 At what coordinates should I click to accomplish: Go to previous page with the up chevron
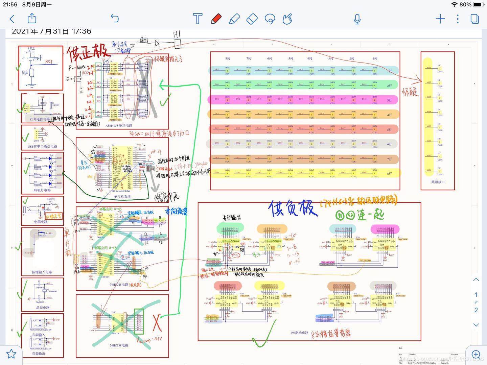[476, 279]
